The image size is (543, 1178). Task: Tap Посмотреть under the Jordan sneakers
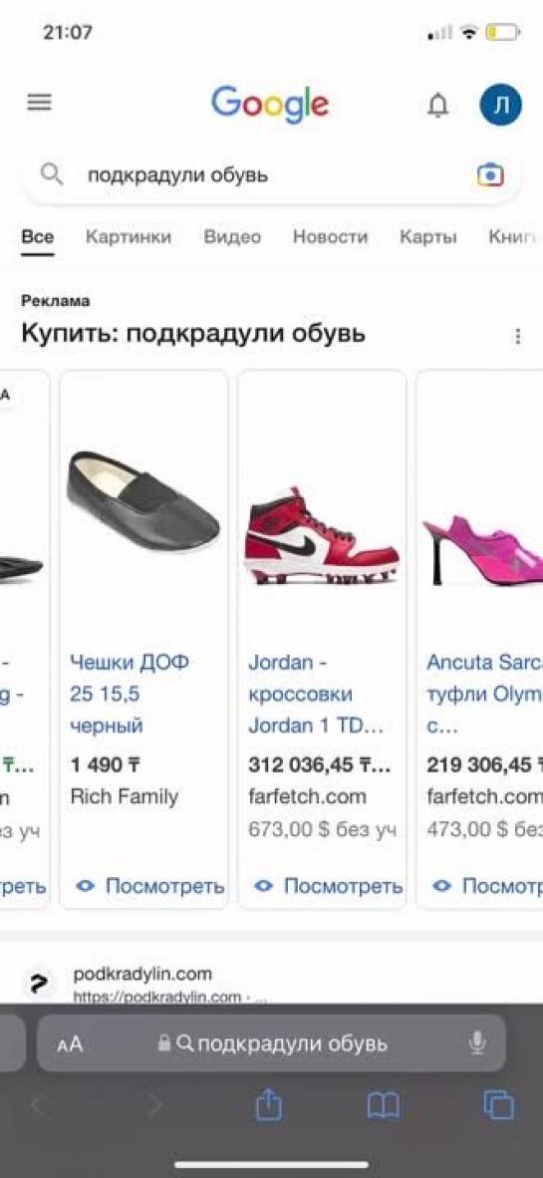pyautogui.click(x=328, y=887)
